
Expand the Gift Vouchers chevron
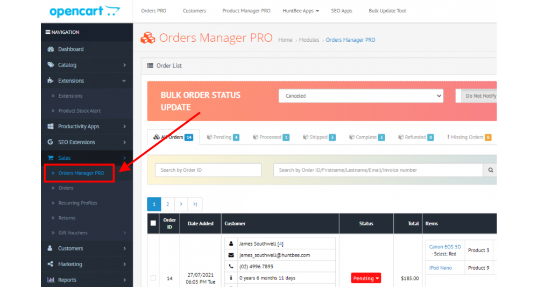click(x=125, y=233)
